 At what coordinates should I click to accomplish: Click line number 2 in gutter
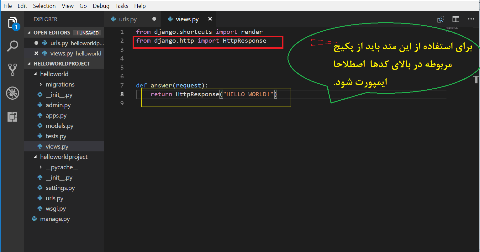(x=122, y=41)
